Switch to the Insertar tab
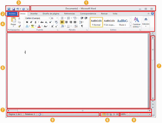 pyautogui.click(x=34, y=14)
